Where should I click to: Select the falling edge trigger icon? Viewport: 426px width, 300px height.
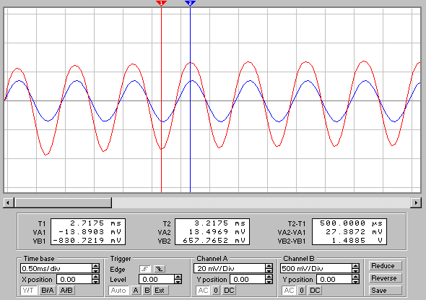pos(159,269)
